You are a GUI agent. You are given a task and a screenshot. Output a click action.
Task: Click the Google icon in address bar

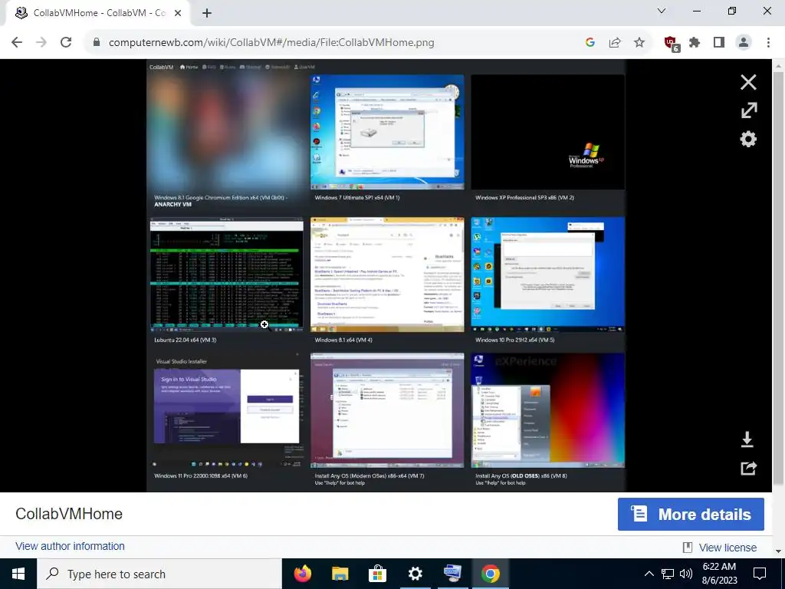coord(590,42)
